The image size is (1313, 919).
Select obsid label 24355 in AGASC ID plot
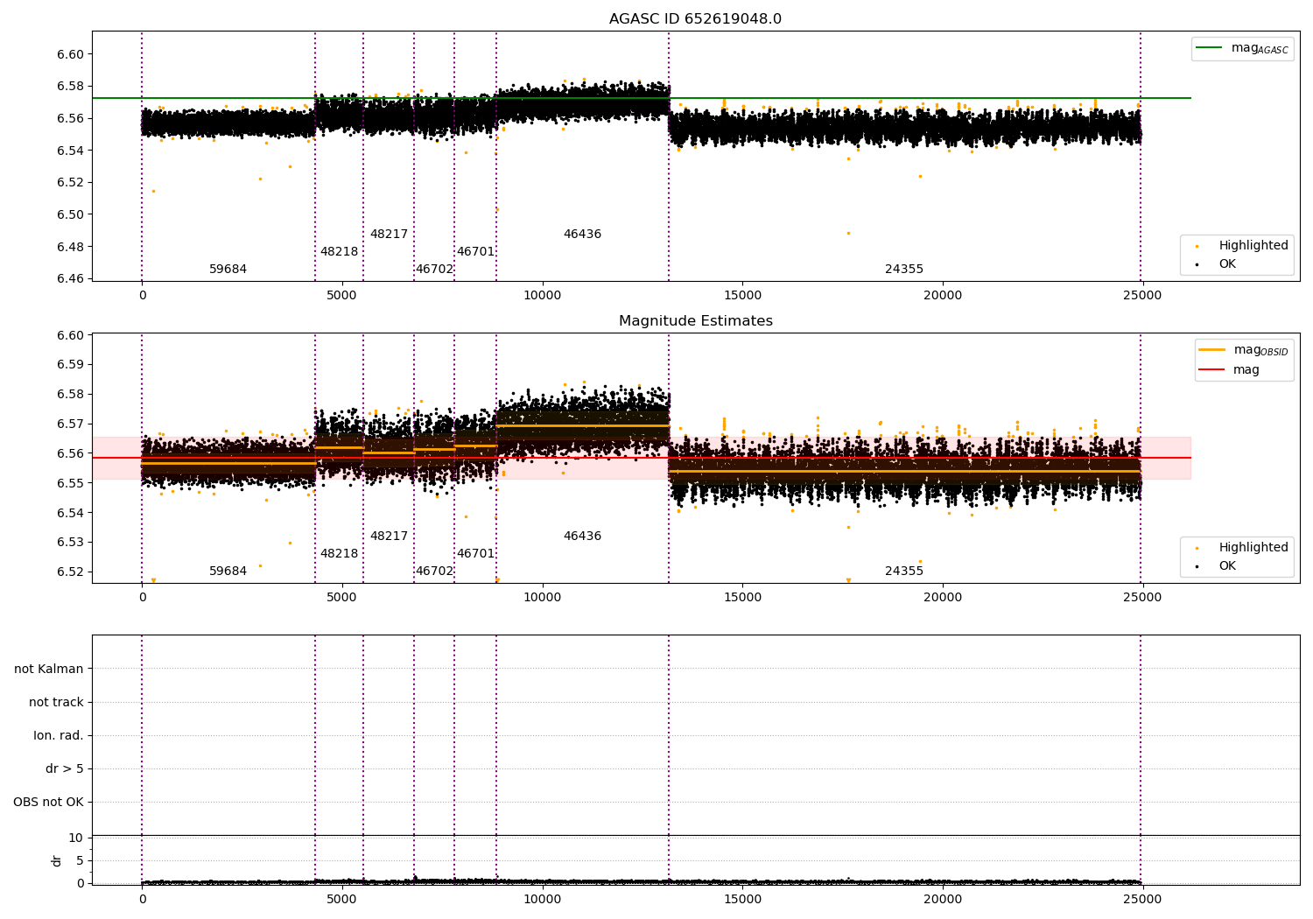tap(904, 270)
